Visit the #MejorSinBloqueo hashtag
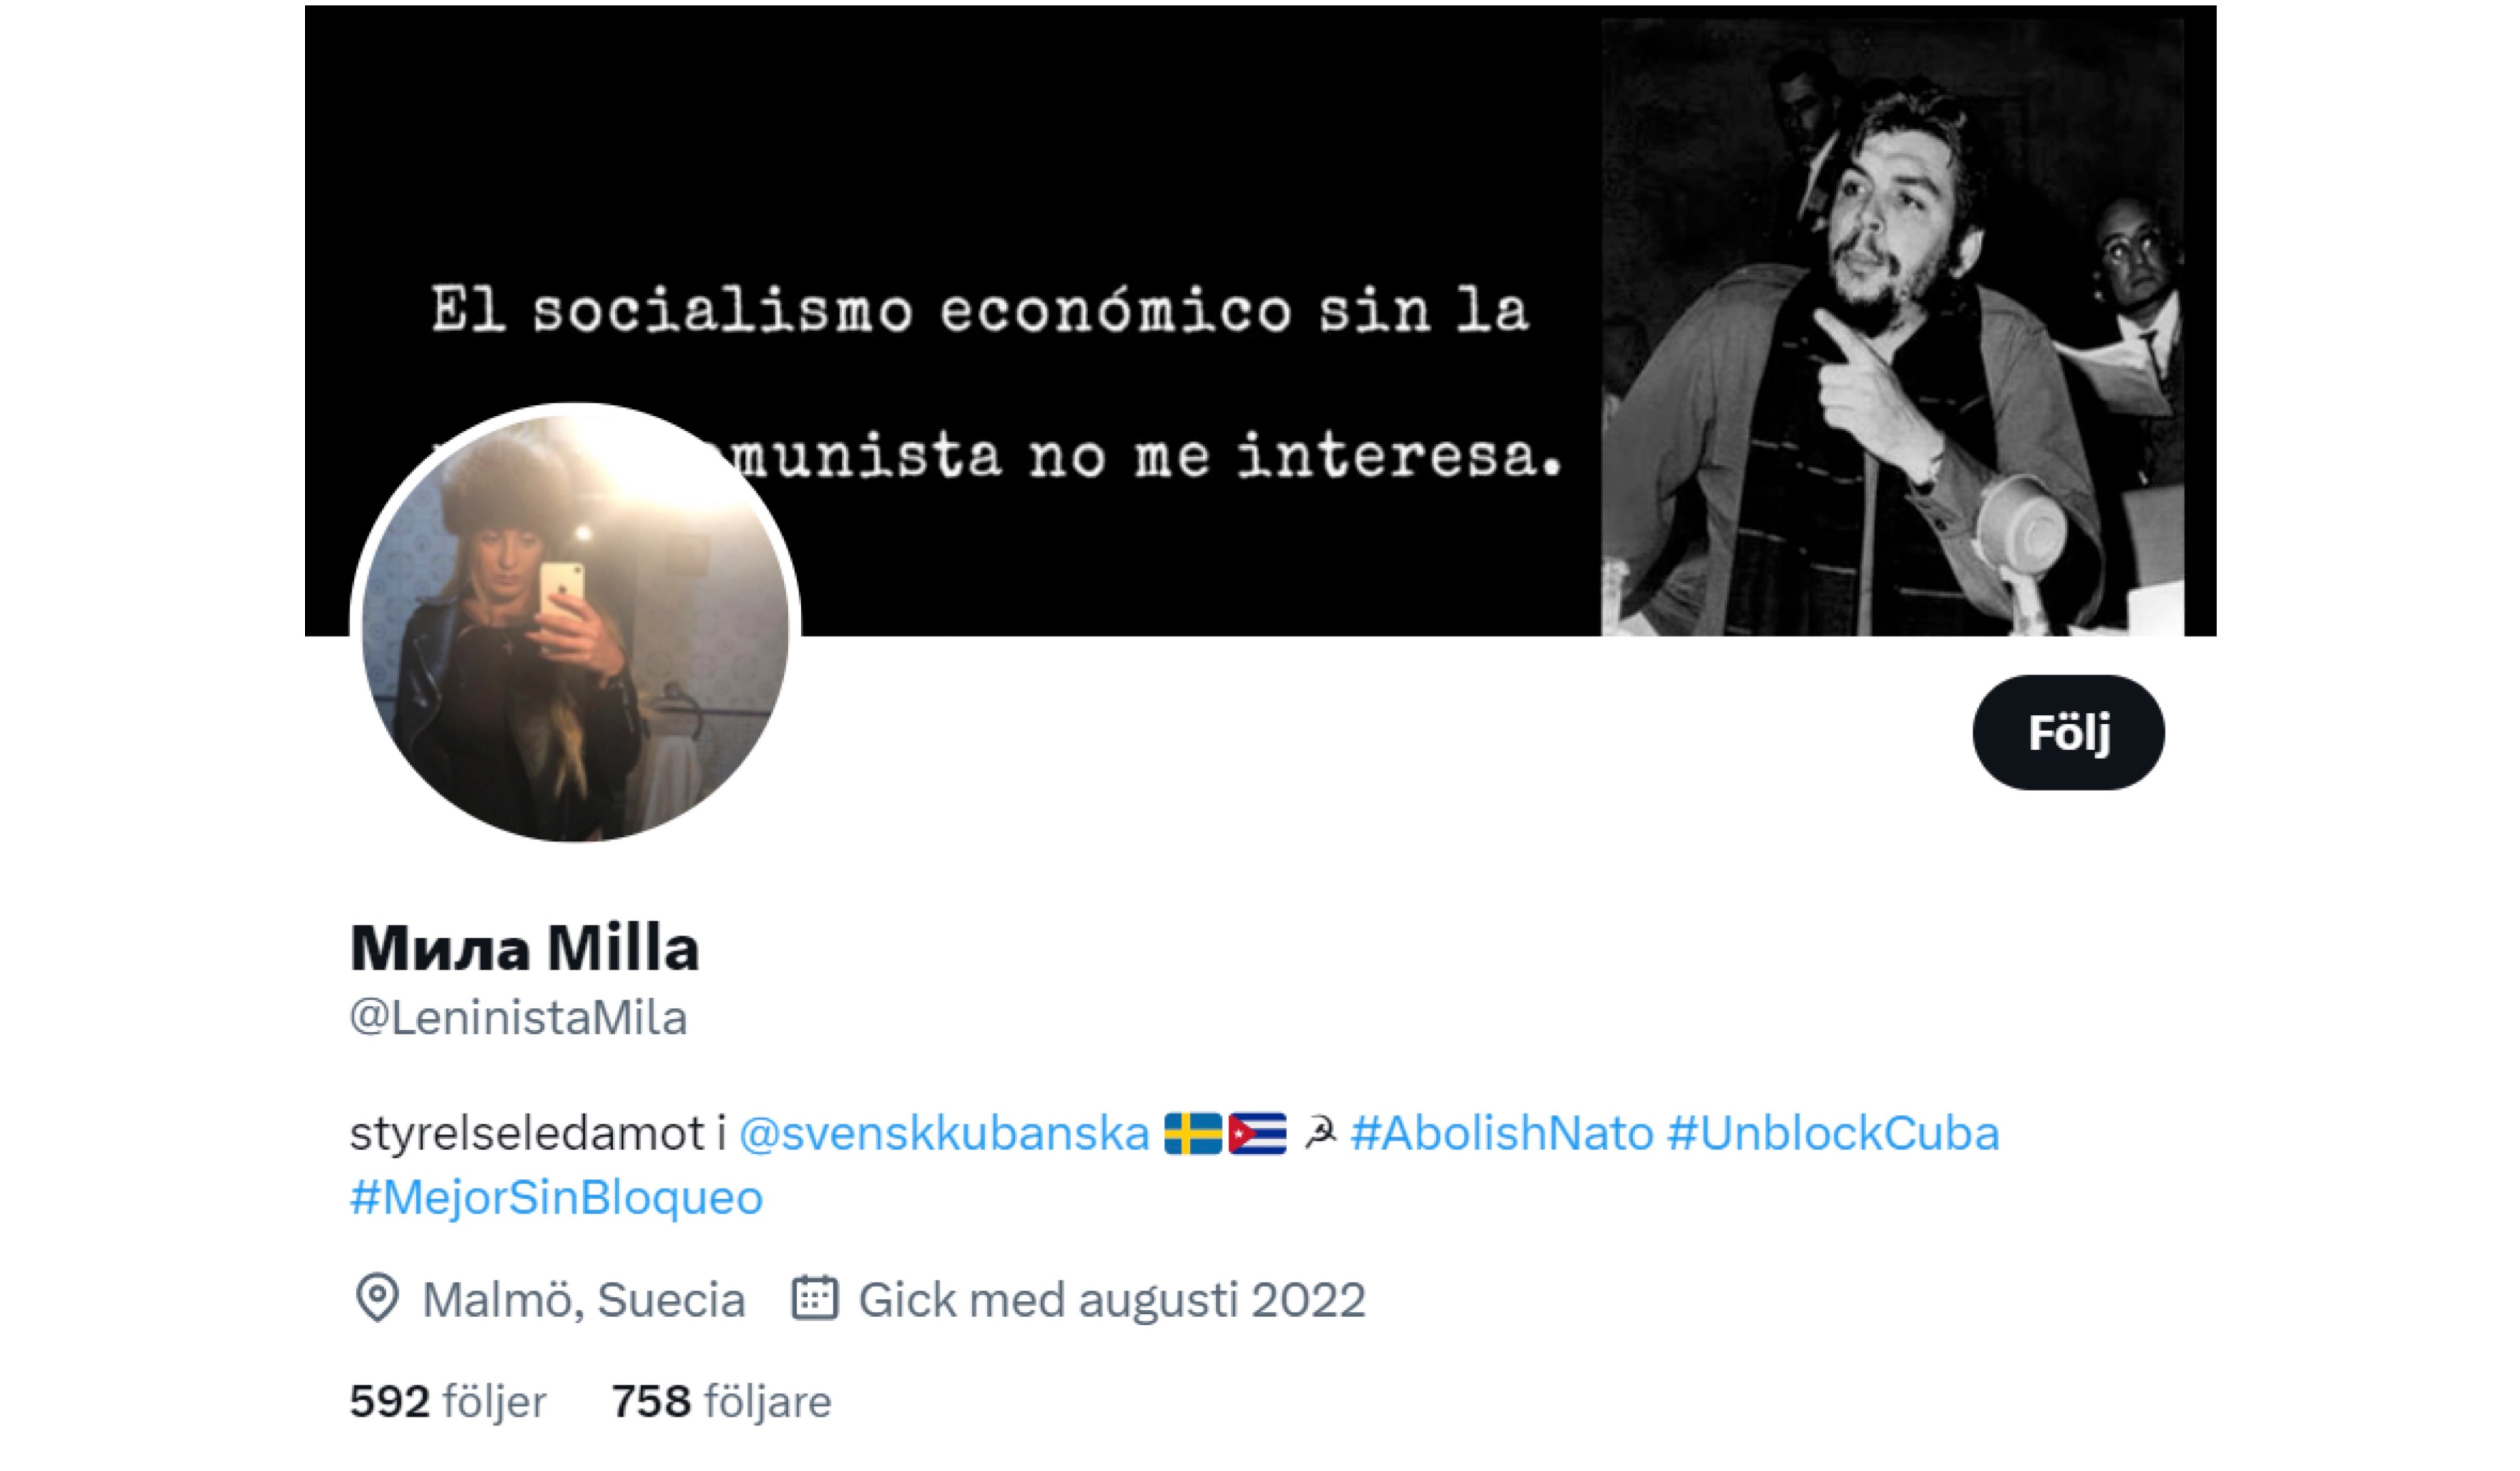 point(556,1197)
